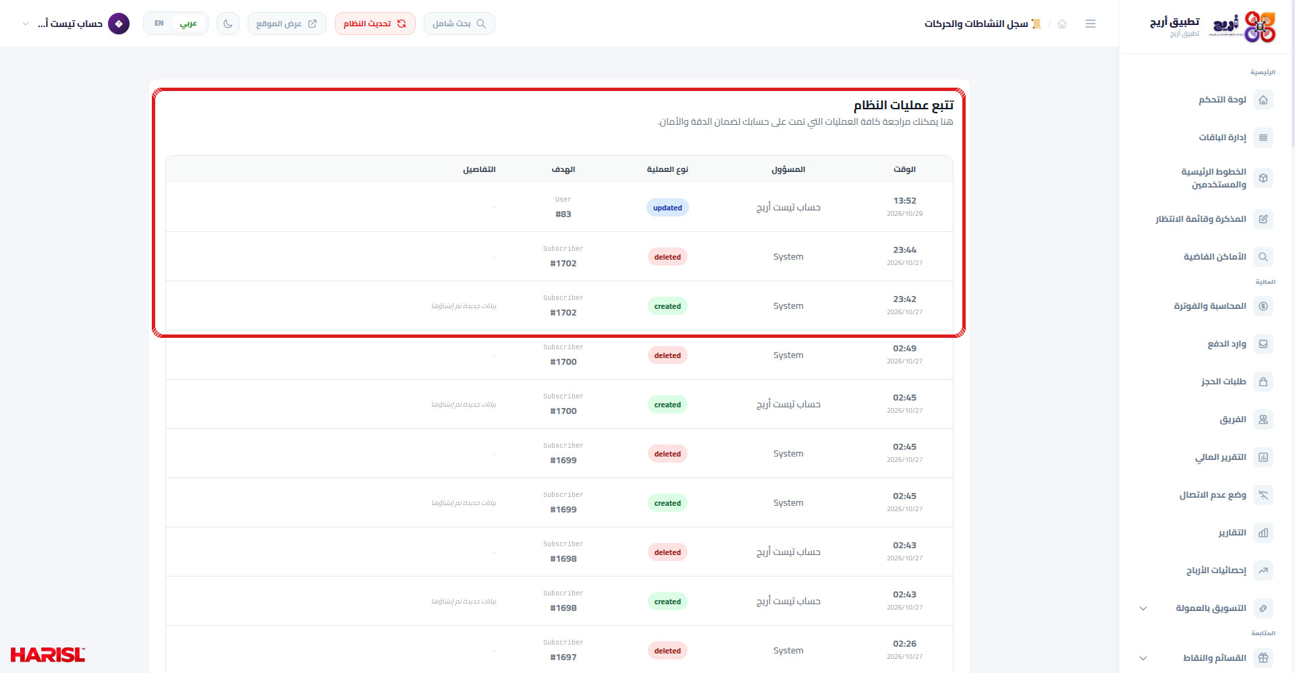Open وارد الدفع inbox icon
The image size is (1295, 673).
tap(1263, 344)
